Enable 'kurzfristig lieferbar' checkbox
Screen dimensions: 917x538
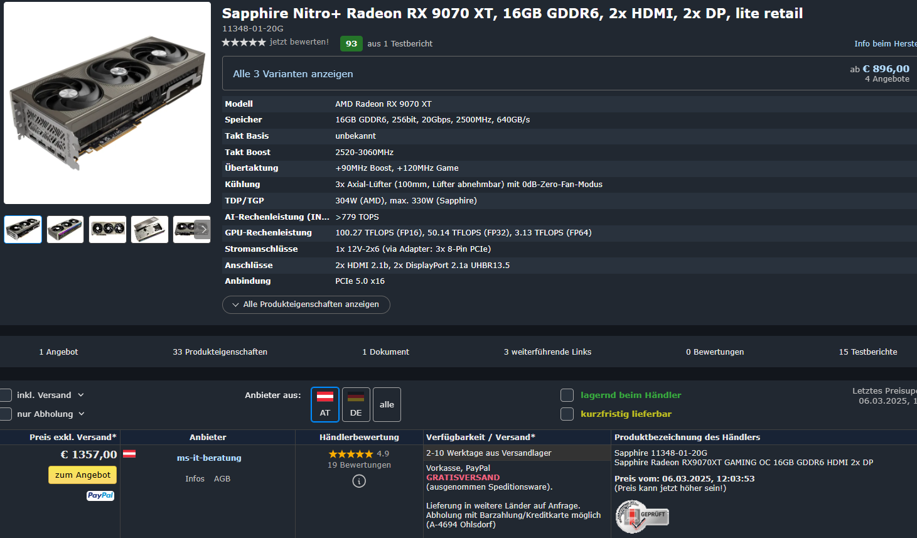[x=567, y=414]
